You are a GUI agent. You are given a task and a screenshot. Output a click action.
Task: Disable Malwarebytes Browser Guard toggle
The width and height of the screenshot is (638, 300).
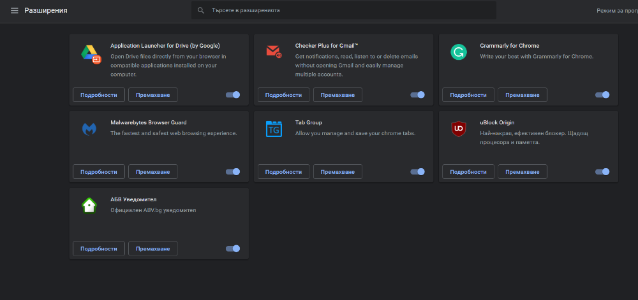[233, 172]
